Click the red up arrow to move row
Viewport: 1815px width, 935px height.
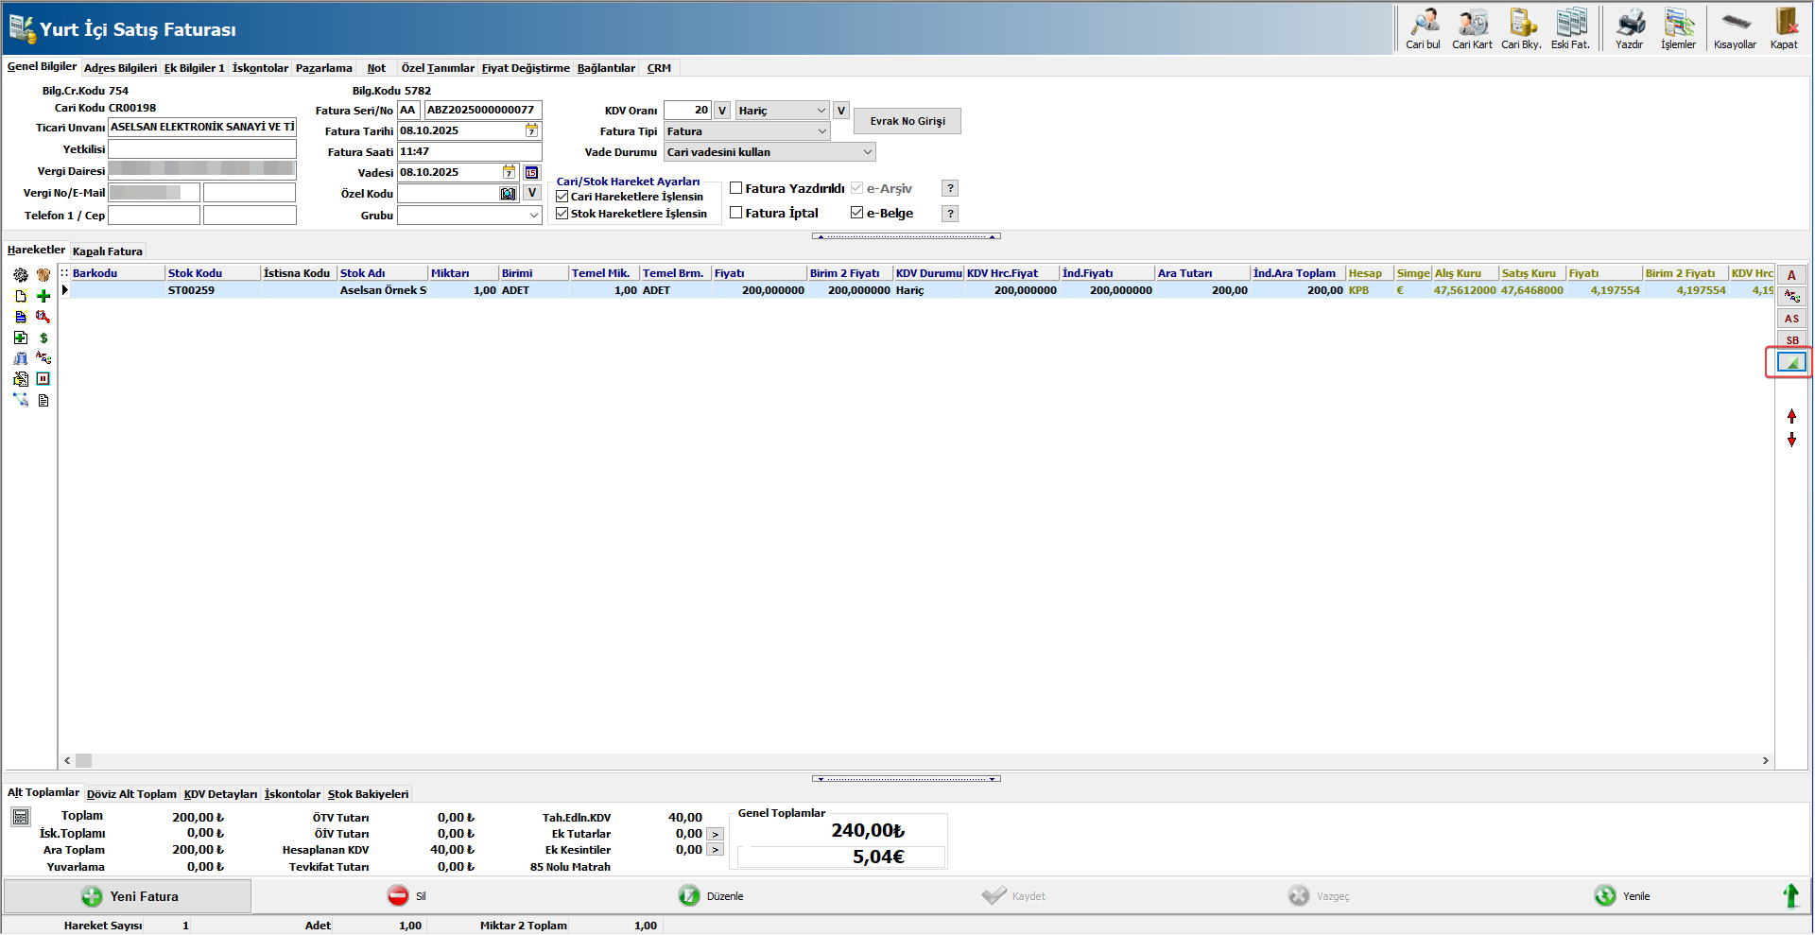coord(1791,416)
